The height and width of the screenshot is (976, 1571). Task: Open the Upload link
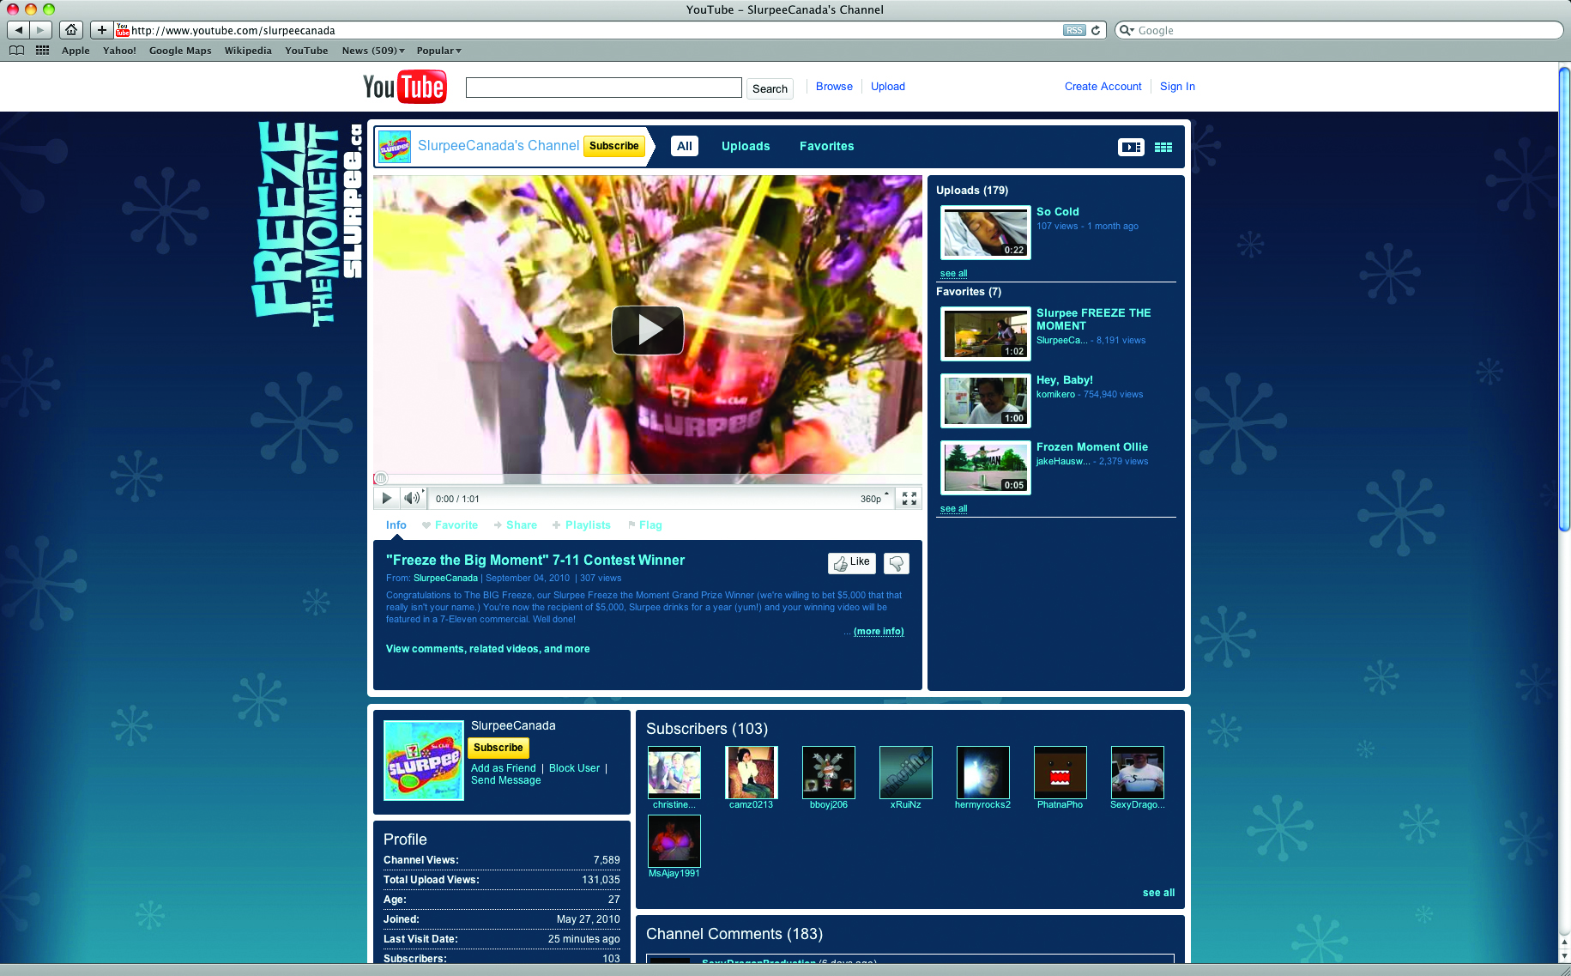888,87
